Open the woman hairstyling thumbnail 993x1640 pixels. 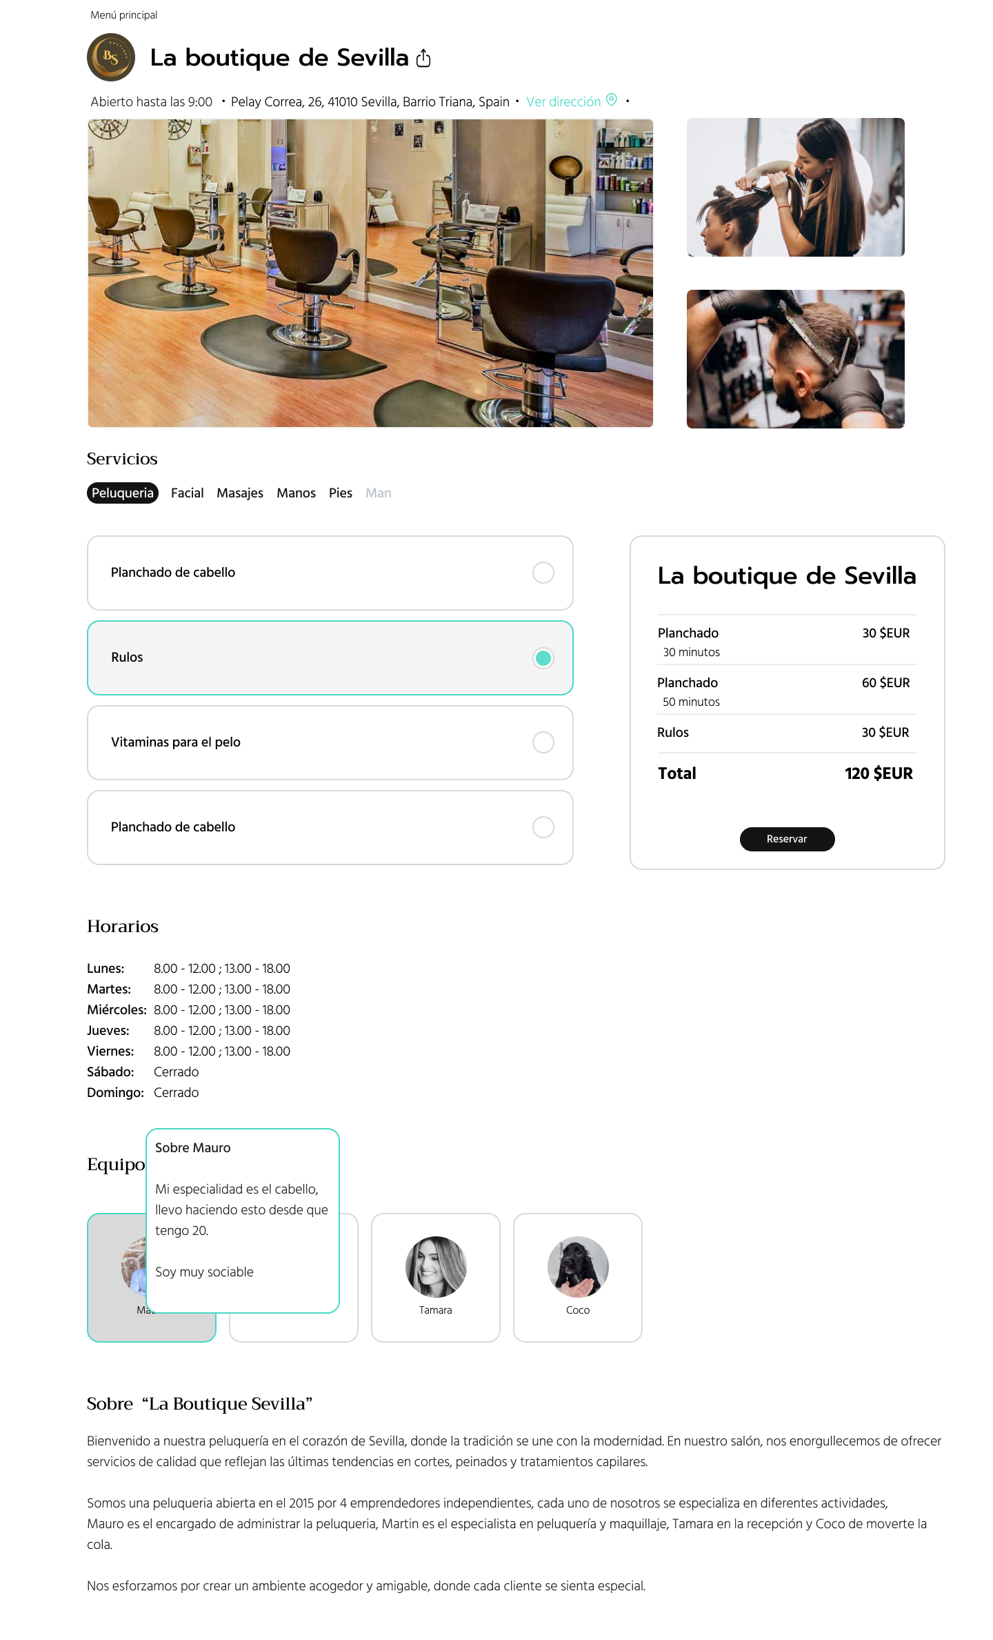pyautogui.click(x=796, y=188)
